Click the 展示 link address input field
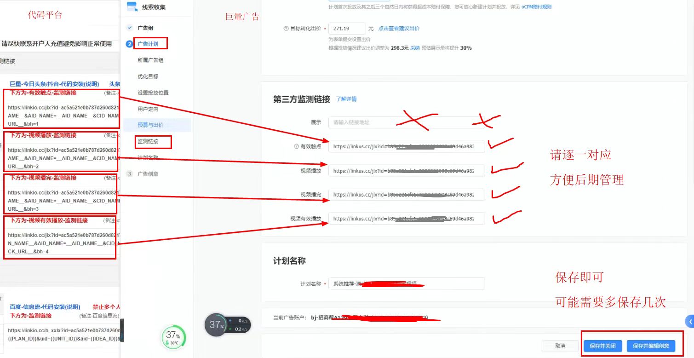 click(407, 122)
